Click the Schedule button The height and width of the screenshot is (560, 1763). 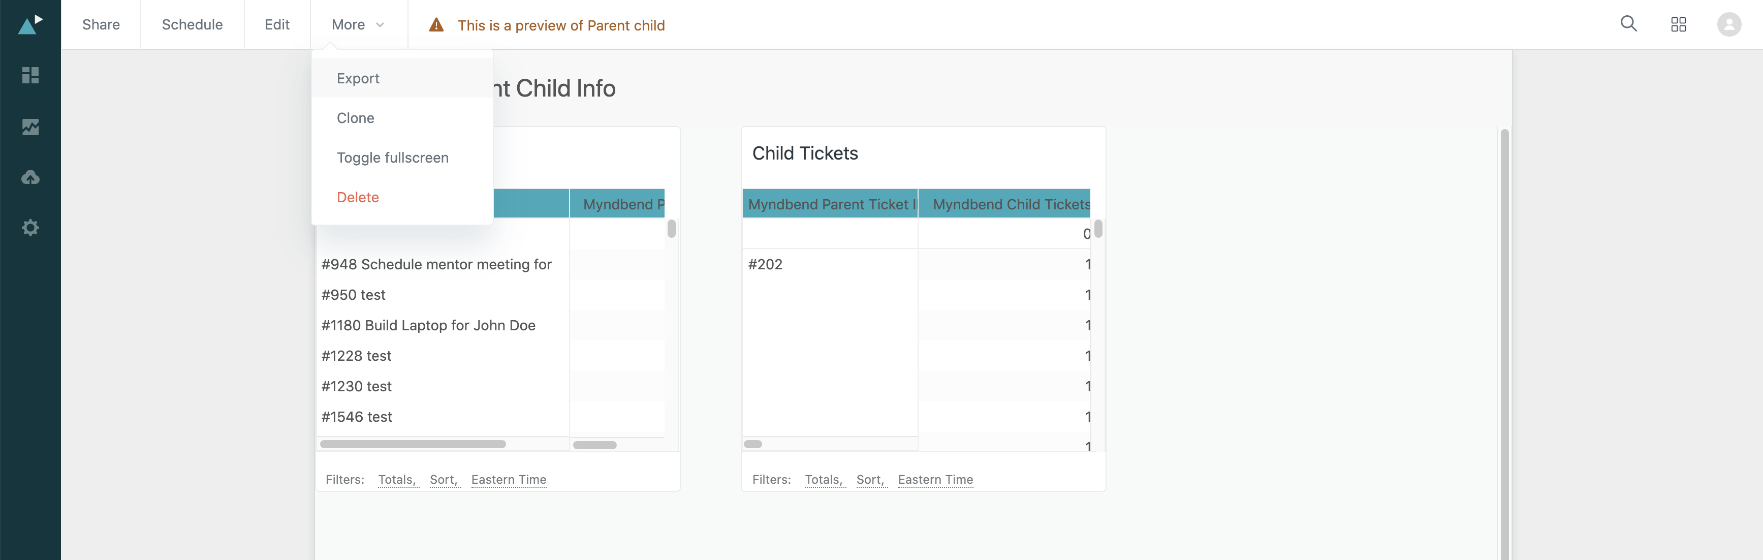[193, 24]
